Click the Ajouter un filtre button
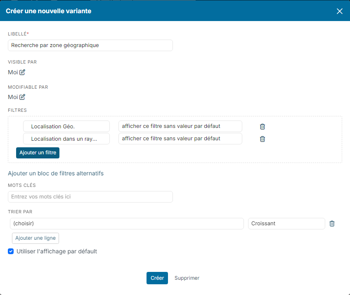The height and width of the screenshot is (295, 350). (x=38, y=153)
